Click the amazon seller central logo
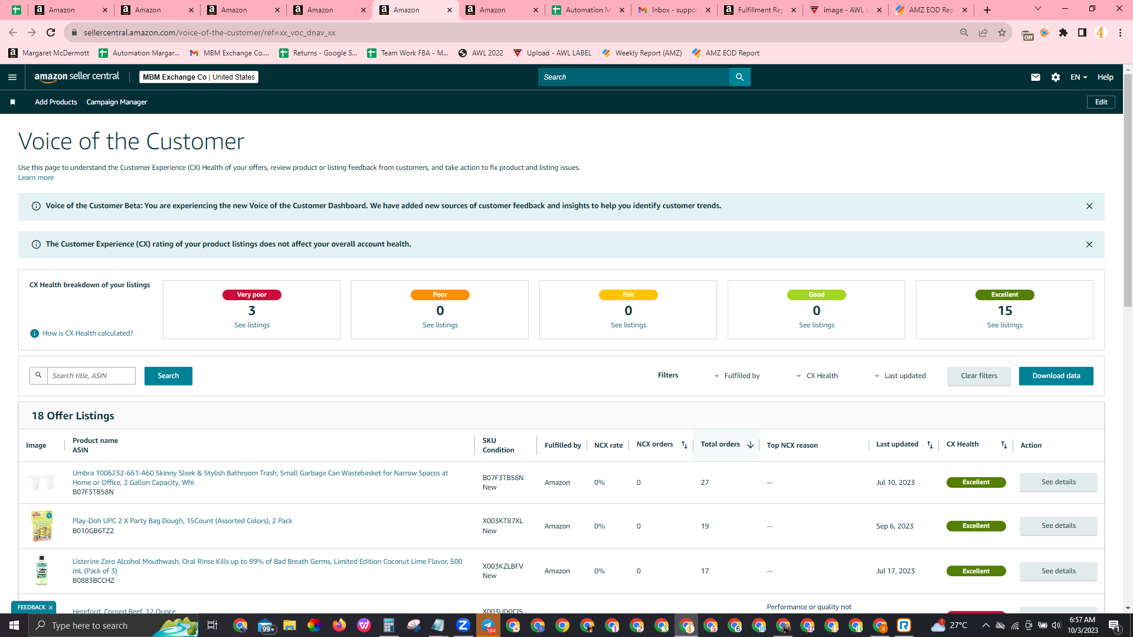1133x637 pixels. click(77, 77)
